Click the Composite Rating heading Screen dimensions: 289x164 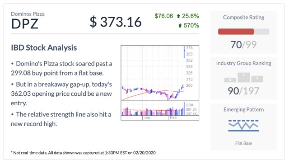(243, 17)
